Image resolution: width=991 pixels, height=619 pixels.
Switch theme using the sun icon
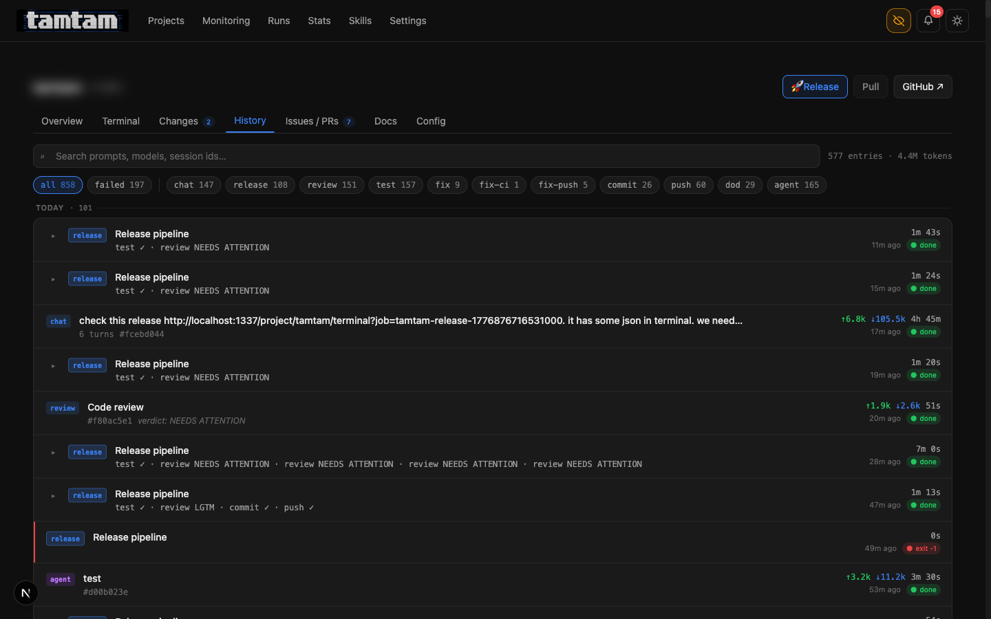pos(957,21)
